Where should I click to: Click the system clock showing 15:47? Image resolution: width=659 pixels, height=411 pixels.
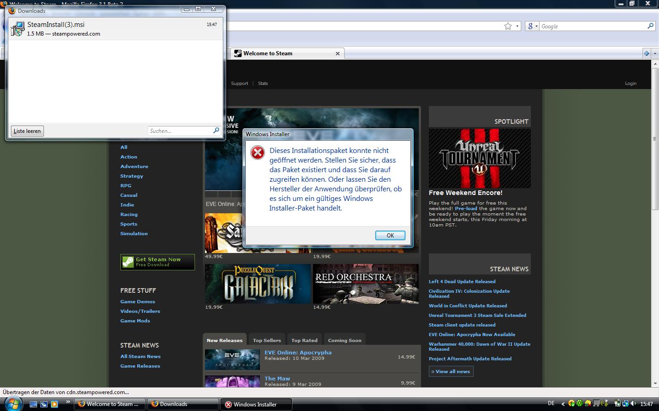click(647, 404)
